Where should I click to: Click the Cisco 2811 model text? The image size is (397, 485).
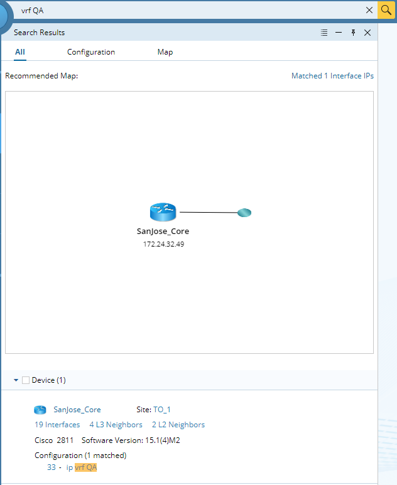(x=54, y=440)
